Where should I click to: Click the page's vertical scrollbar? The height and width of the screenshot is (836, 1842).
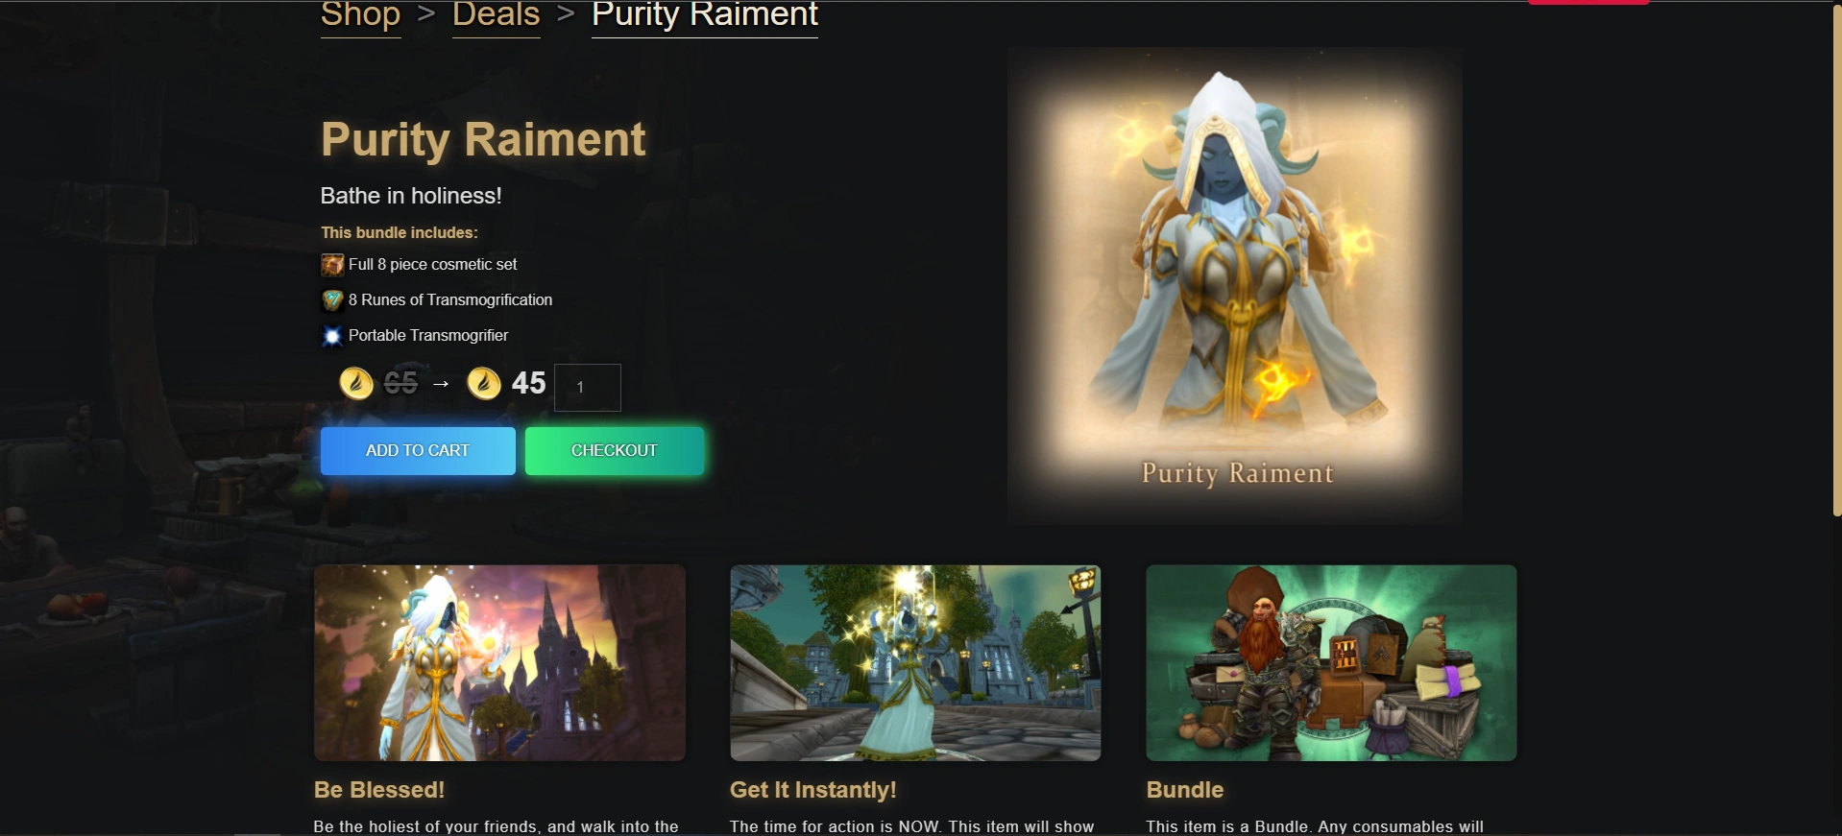[x=1836, y=259]
